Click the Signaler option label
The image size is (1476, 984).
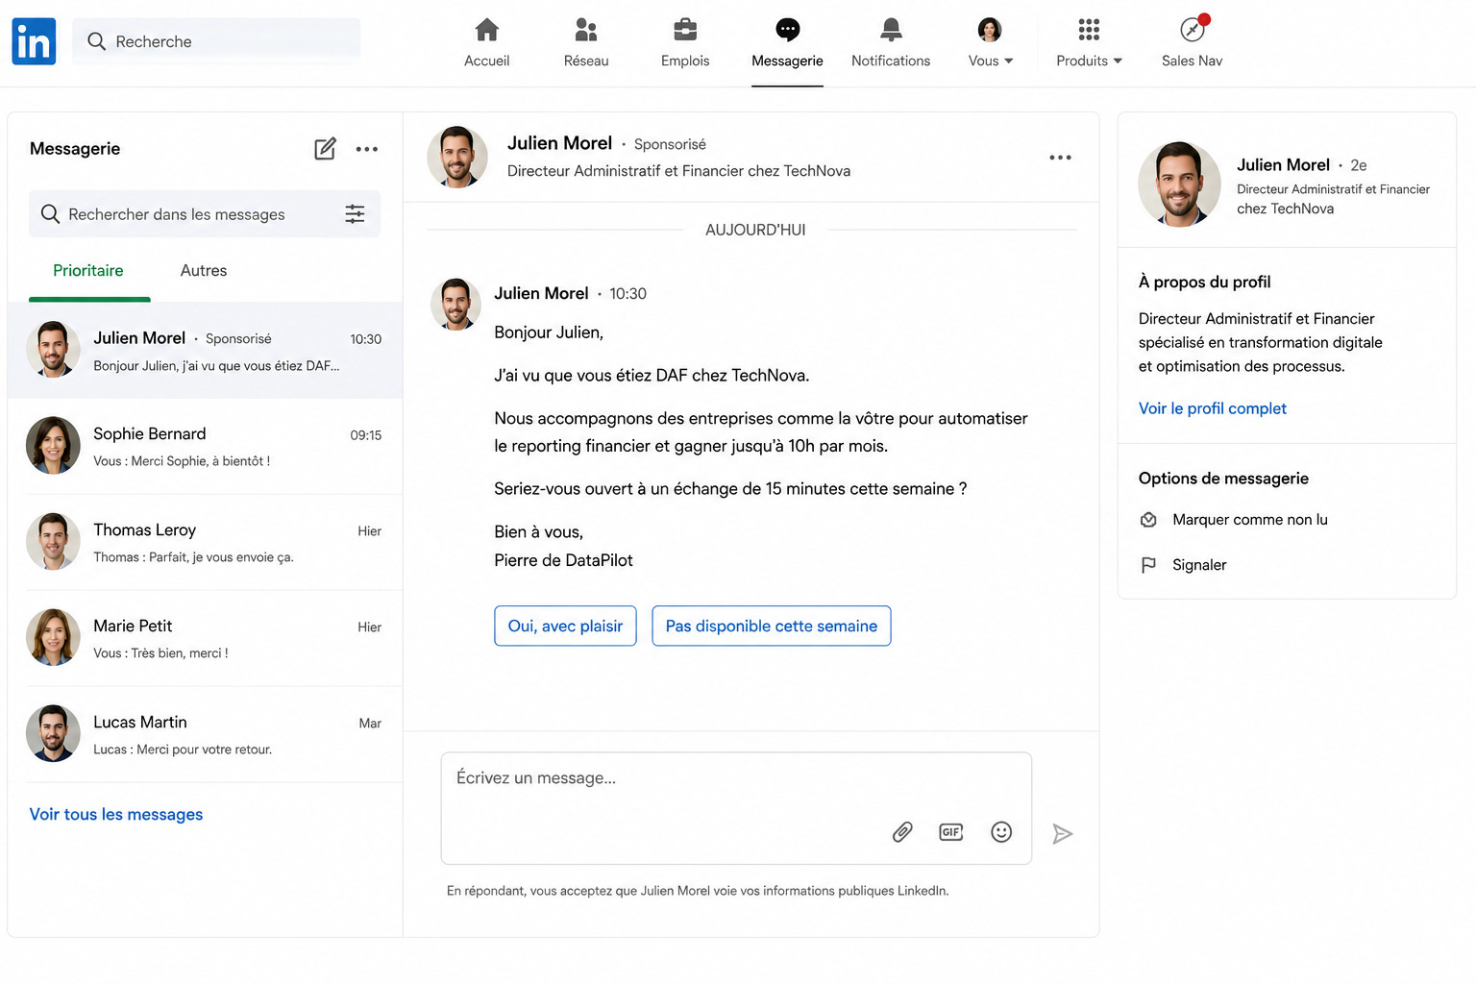click(1199, 565)
